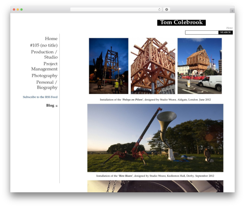245x207 pixels.
Task: Click the SEARCH button
Action: (225, 32)
